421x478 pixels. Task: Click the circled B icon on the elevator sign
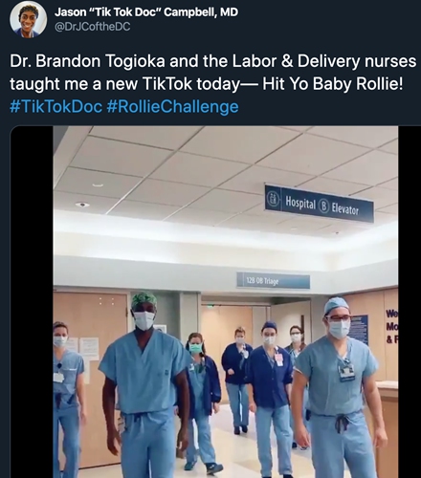[x=323, y=206]
